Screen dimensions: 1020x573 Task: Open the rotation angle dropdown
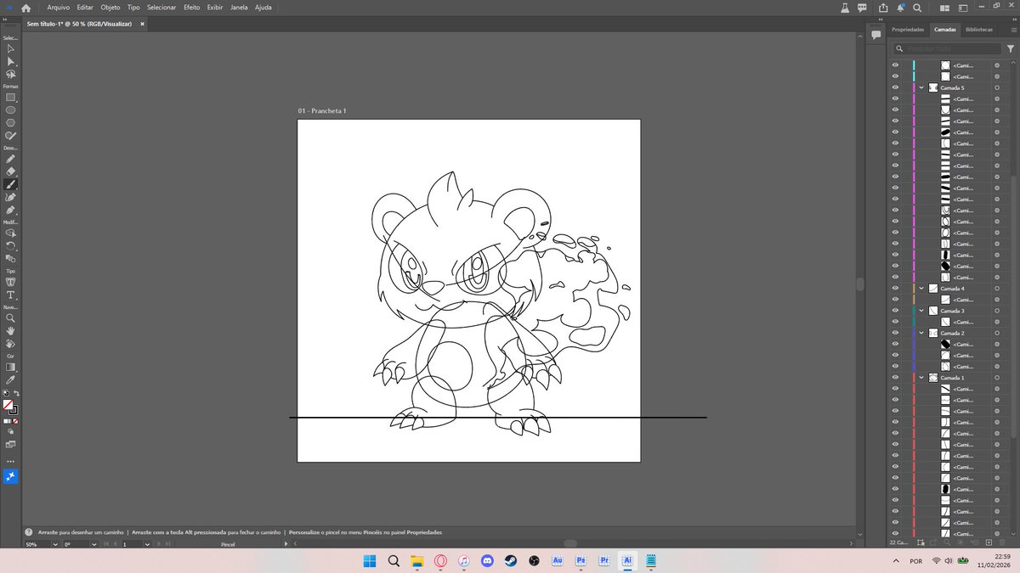93,544
